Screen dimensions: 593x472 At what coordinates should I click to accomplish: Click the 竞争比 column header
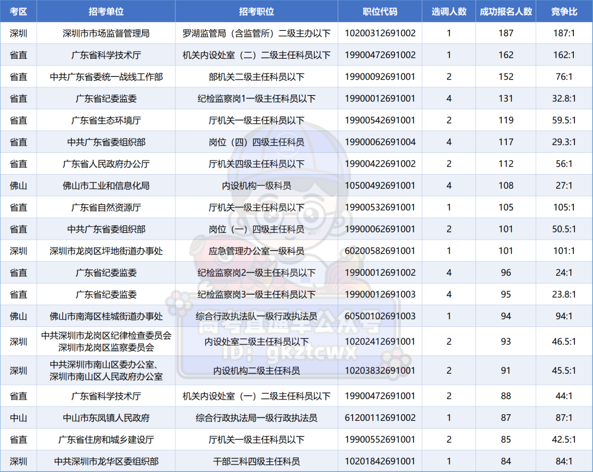coord(564,12)
